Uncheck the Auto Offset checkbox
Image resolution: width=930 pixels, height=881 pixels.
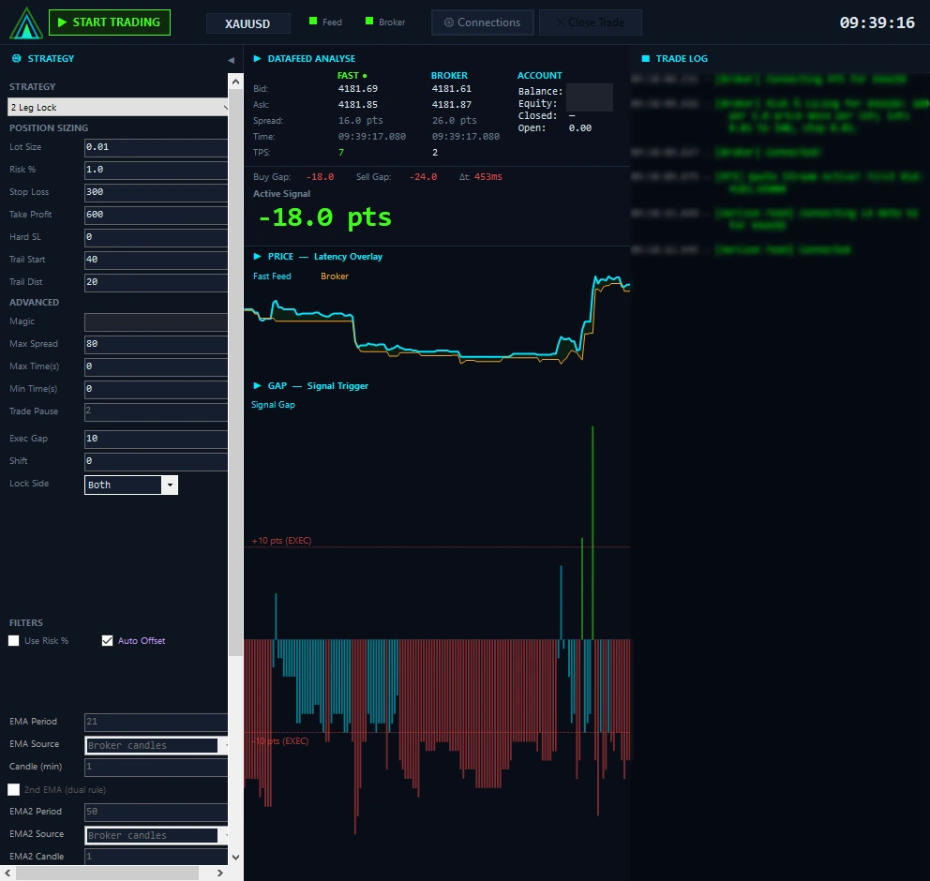click(x=108, y=641)
